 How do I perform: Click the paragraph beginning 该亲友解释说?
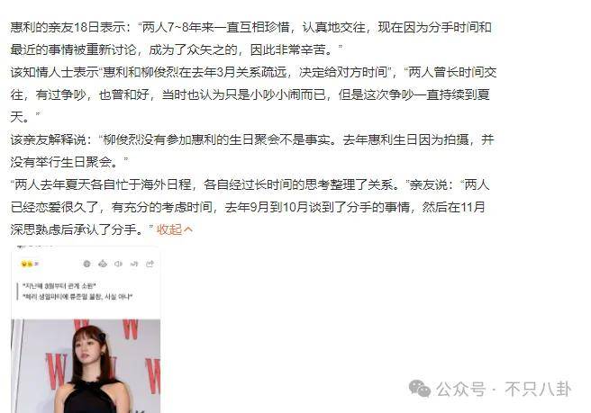[x=252, y=150]
